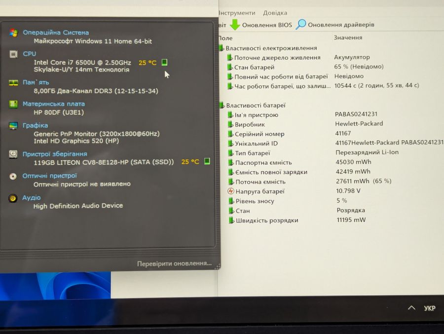Show hidden tray icons with the chevron
Viewport: 444px width, 334px height.
tap(411, 308)
